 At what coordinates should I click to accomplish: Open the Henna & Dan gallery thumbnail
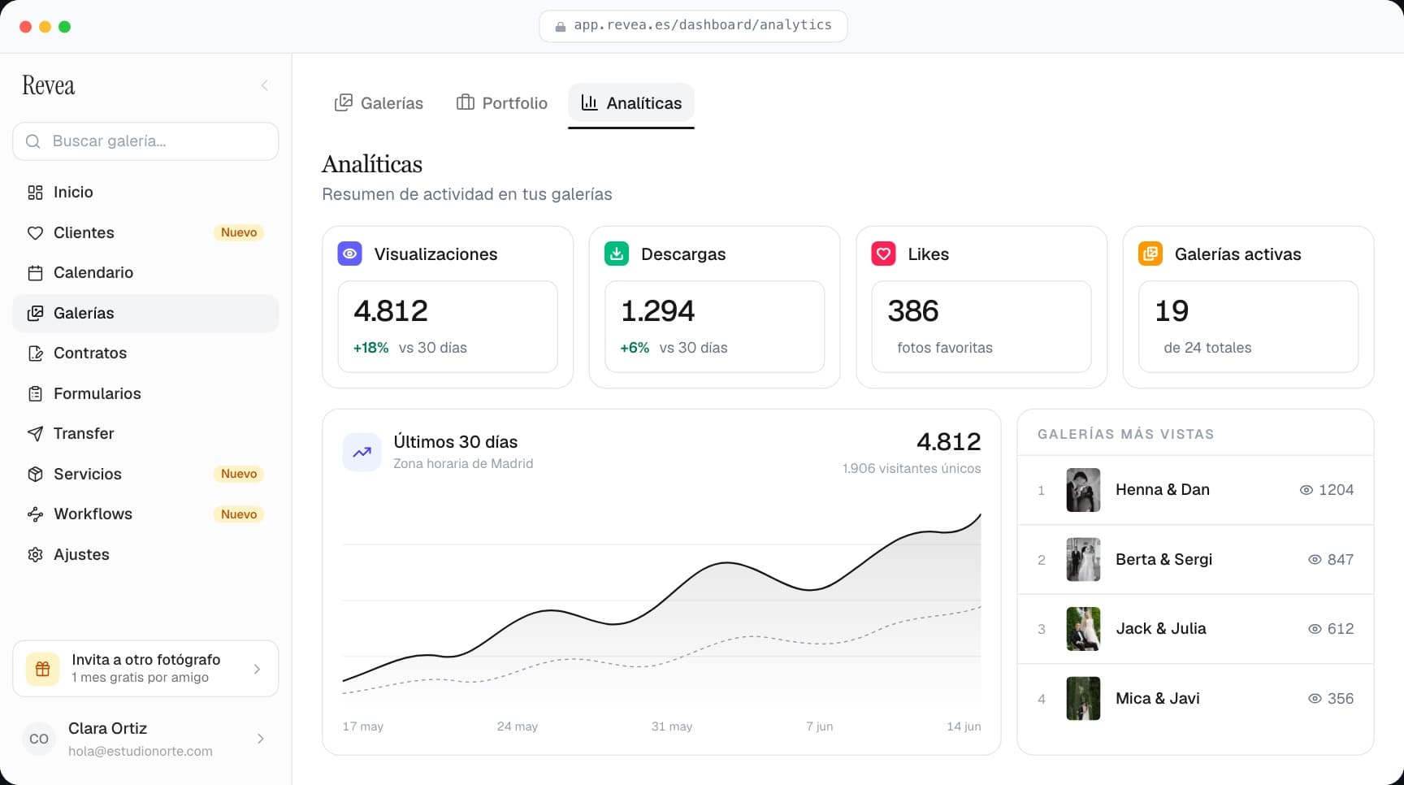coord(1083,490)
